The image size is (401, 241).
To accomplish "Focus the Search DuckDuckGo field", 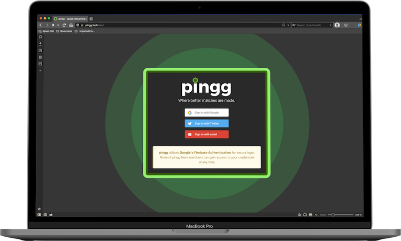I will pyautogui.click(x=312, y=25).
